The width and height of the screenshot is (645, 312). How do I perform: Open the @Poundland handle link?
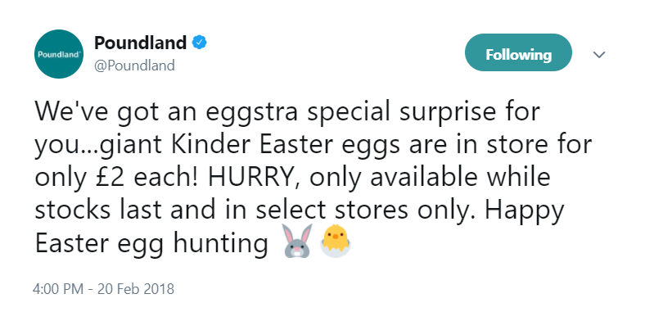click(x=134, y=66)
